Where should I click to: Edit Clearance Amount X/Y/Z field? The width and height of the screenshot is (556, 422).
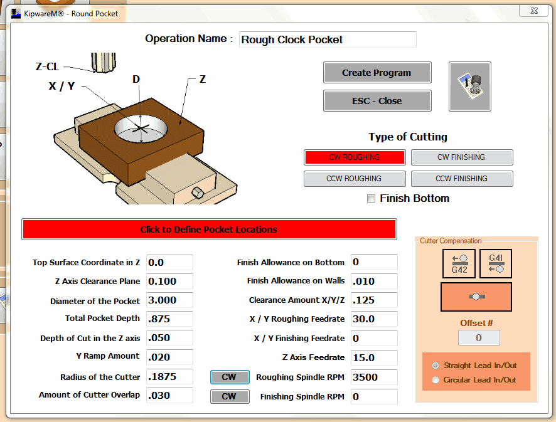pos(374,300)
